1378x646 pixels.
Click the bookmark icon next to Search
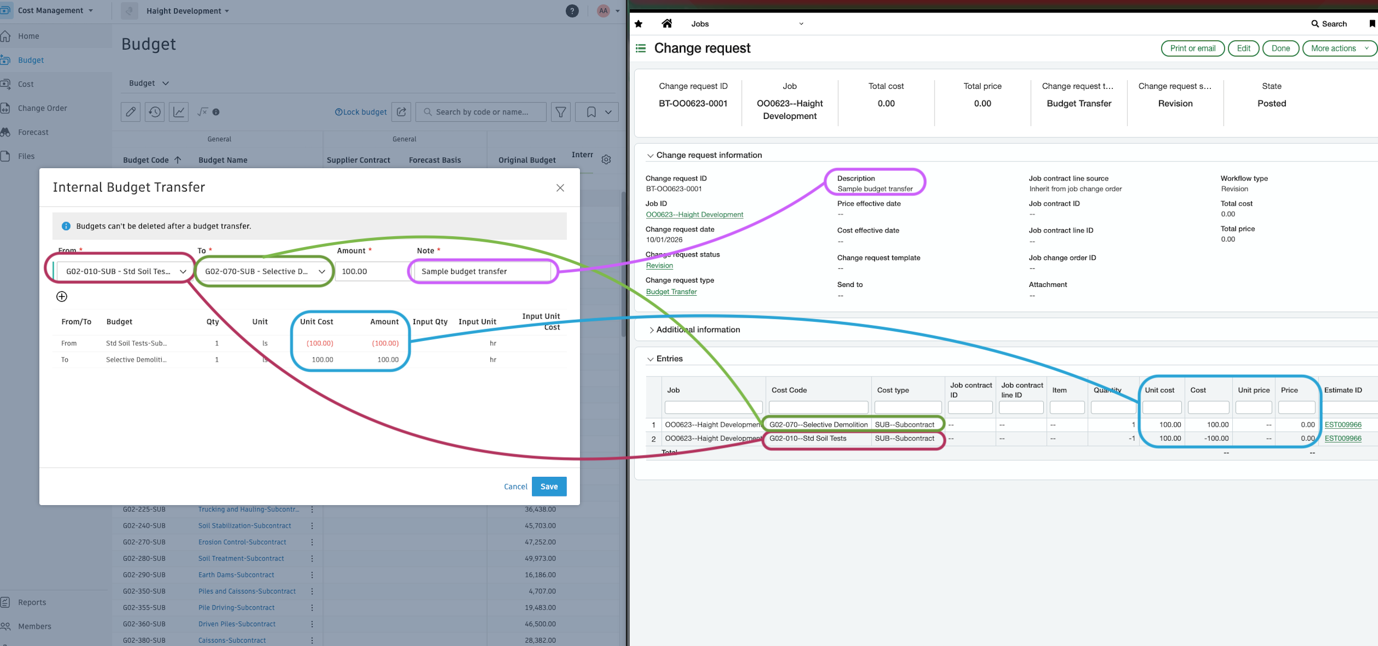1372,23
